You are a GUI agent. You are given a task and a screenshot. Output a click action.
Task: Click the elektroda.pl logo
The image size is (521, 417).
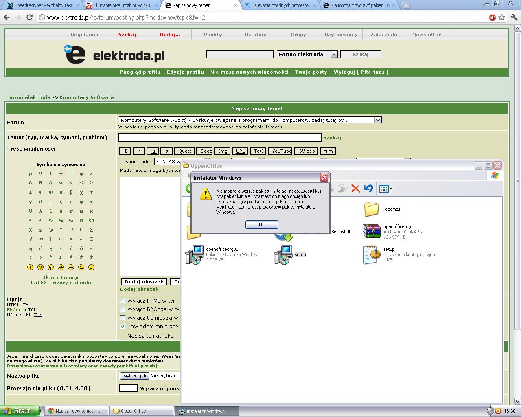[x=114, y=55]
